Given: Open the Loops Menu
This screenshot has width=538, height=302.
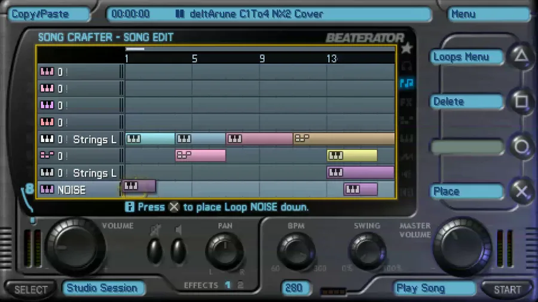Looking at the screenshot, I should click(x=467, y=57).
